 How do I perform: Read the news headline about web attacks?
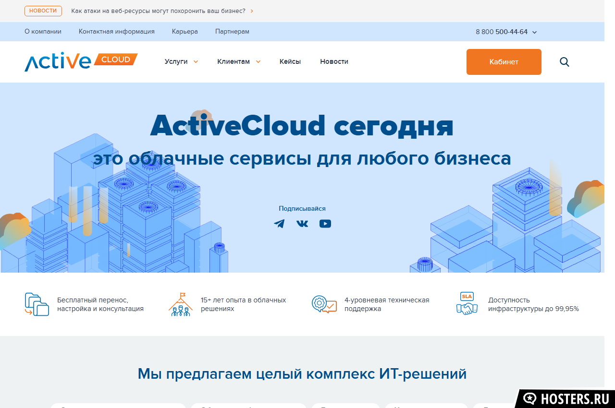pyautogui.click(x=159, y=11)
